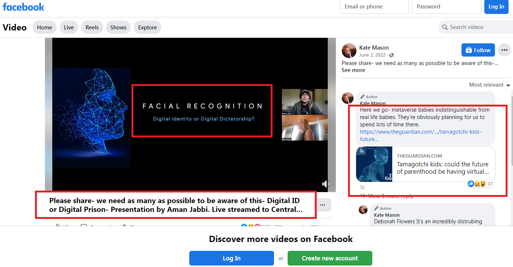This screenshot has height=267, width=513.
Task: Open the three-dots menu beside Follow
Action: 504,50
